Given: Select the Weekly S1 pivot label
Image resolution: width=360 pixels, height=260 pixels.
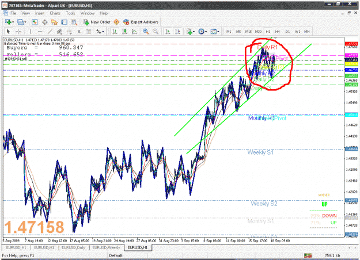Looking at the screenshot, I should point(260,152).
